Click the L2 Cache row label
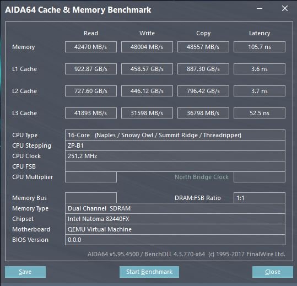Viewport: 297px width, 286px height. pos(24,91)
